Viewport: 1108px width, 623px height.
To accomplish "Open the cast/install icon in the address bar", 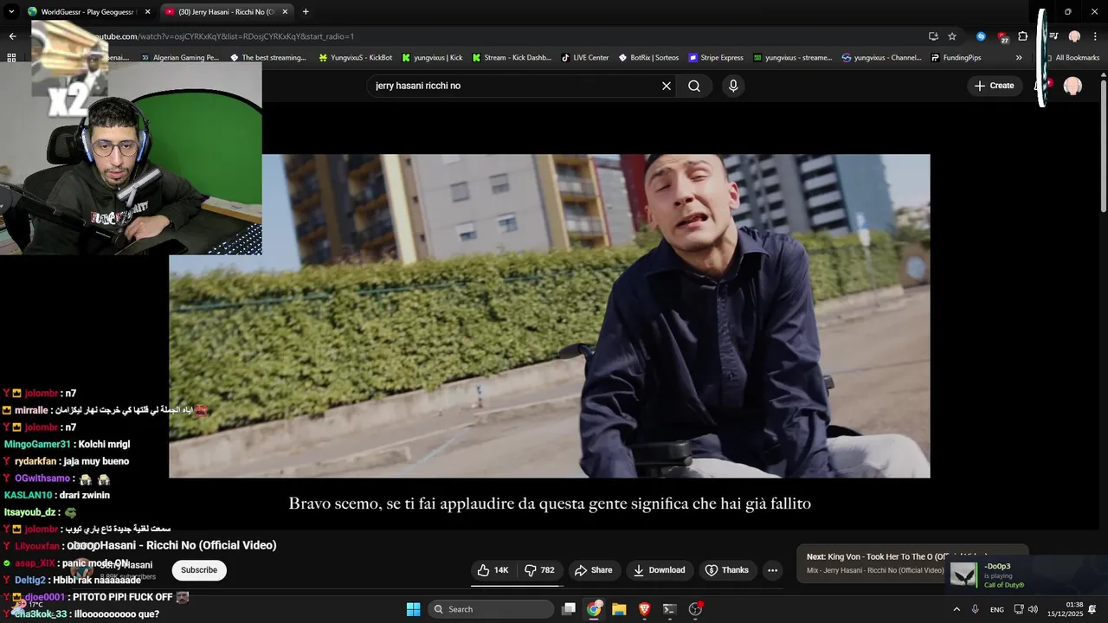I will pos(933,36).
